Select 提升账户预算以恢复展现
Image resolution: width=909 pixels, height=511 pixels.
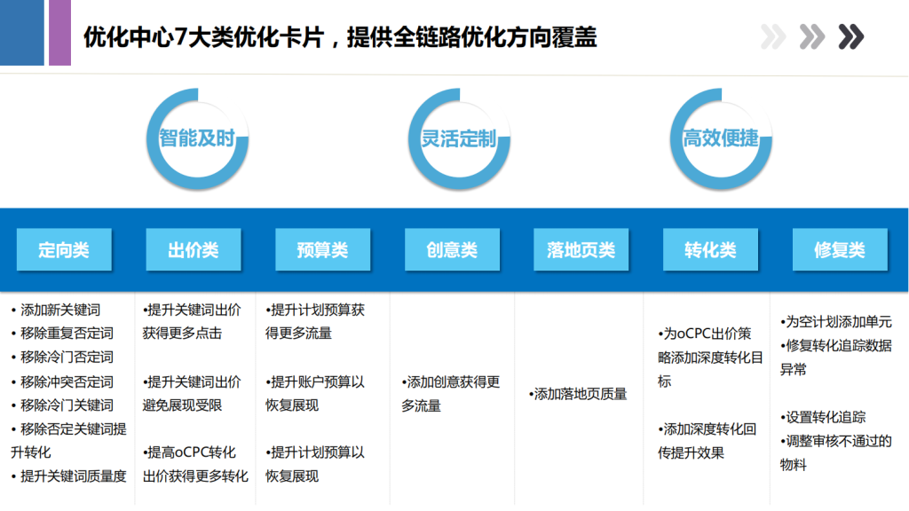(x=315, y=393)
